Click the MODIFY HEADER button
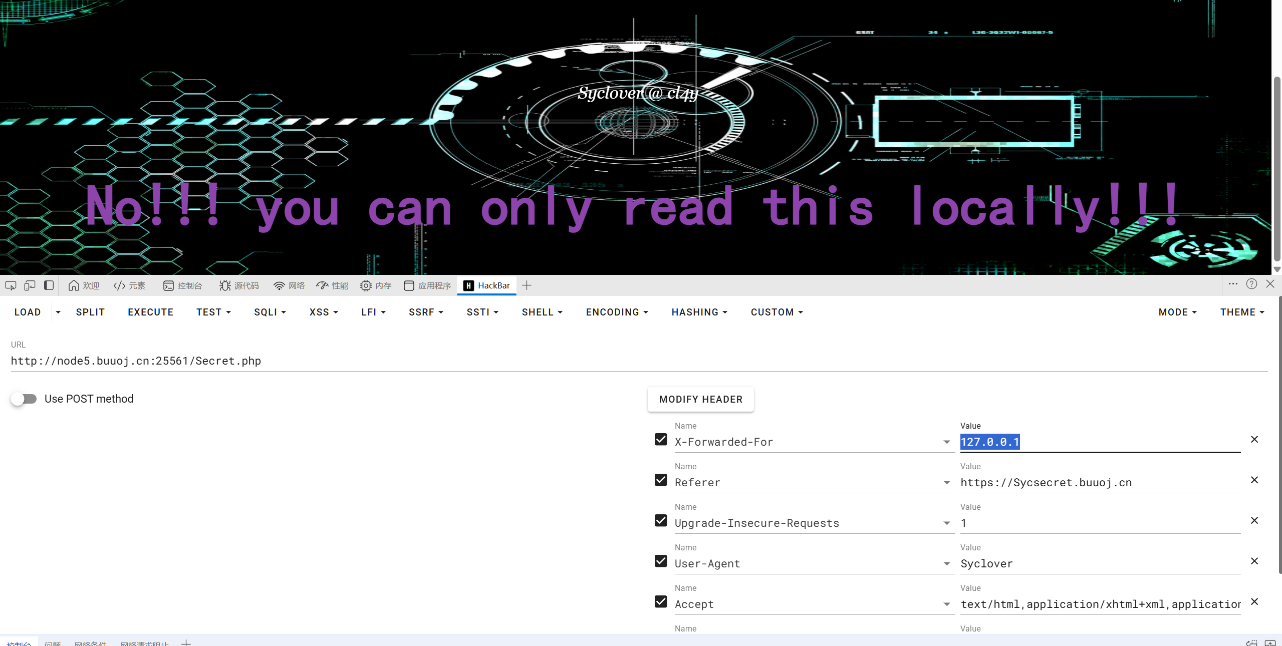1282x646 pixels. tap(700, 399)
